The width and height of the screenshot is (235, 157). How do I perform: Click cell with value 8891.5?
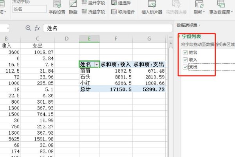click(x=116, y=77)
